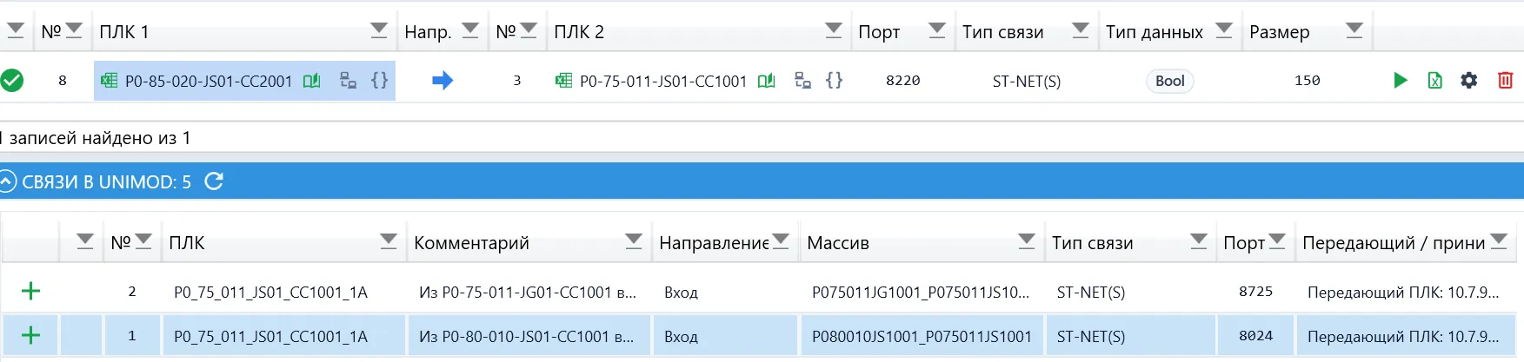Click port value 8725
This screenshot has height=362, width=1524.
click(x=1256, y=292)
